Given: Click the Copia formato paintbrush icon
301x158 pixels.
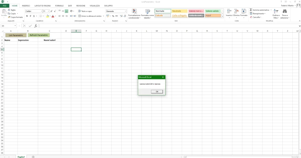Looking at the screenshot, I should tap(9, 17).
